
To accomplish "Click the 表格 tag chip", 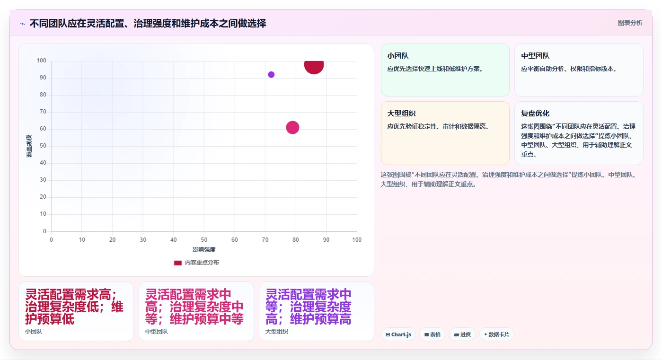I will point(432,334).
